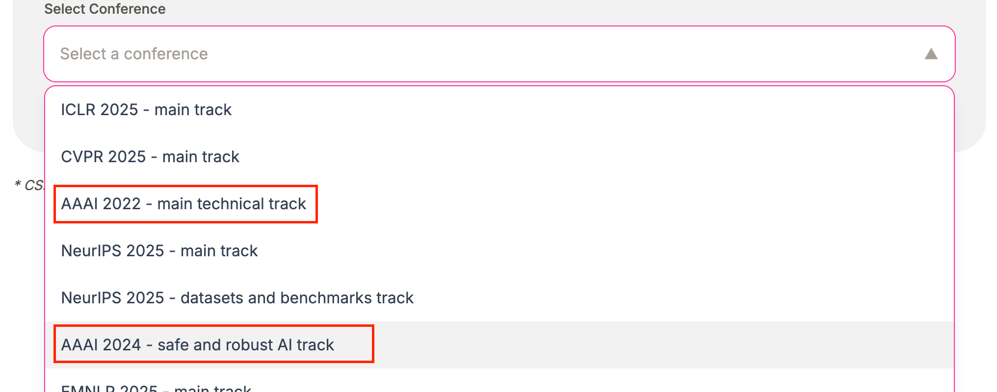Select the EMNLP option at list bottom
The width and height of the screenshot is (997, 392).
(156, 388)
